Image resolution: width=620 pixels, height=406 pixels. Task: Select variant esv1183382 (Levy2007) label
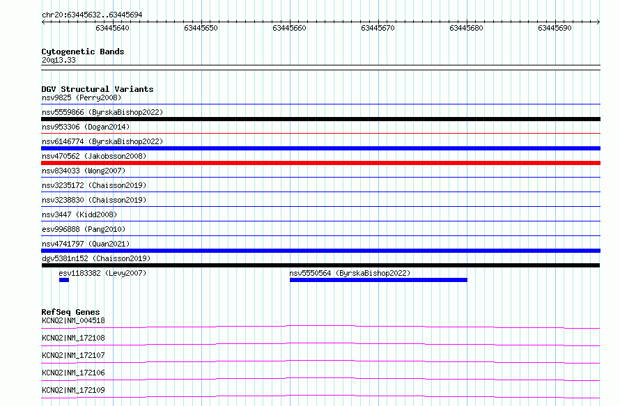pyautogui.click(x=102, y=273)
